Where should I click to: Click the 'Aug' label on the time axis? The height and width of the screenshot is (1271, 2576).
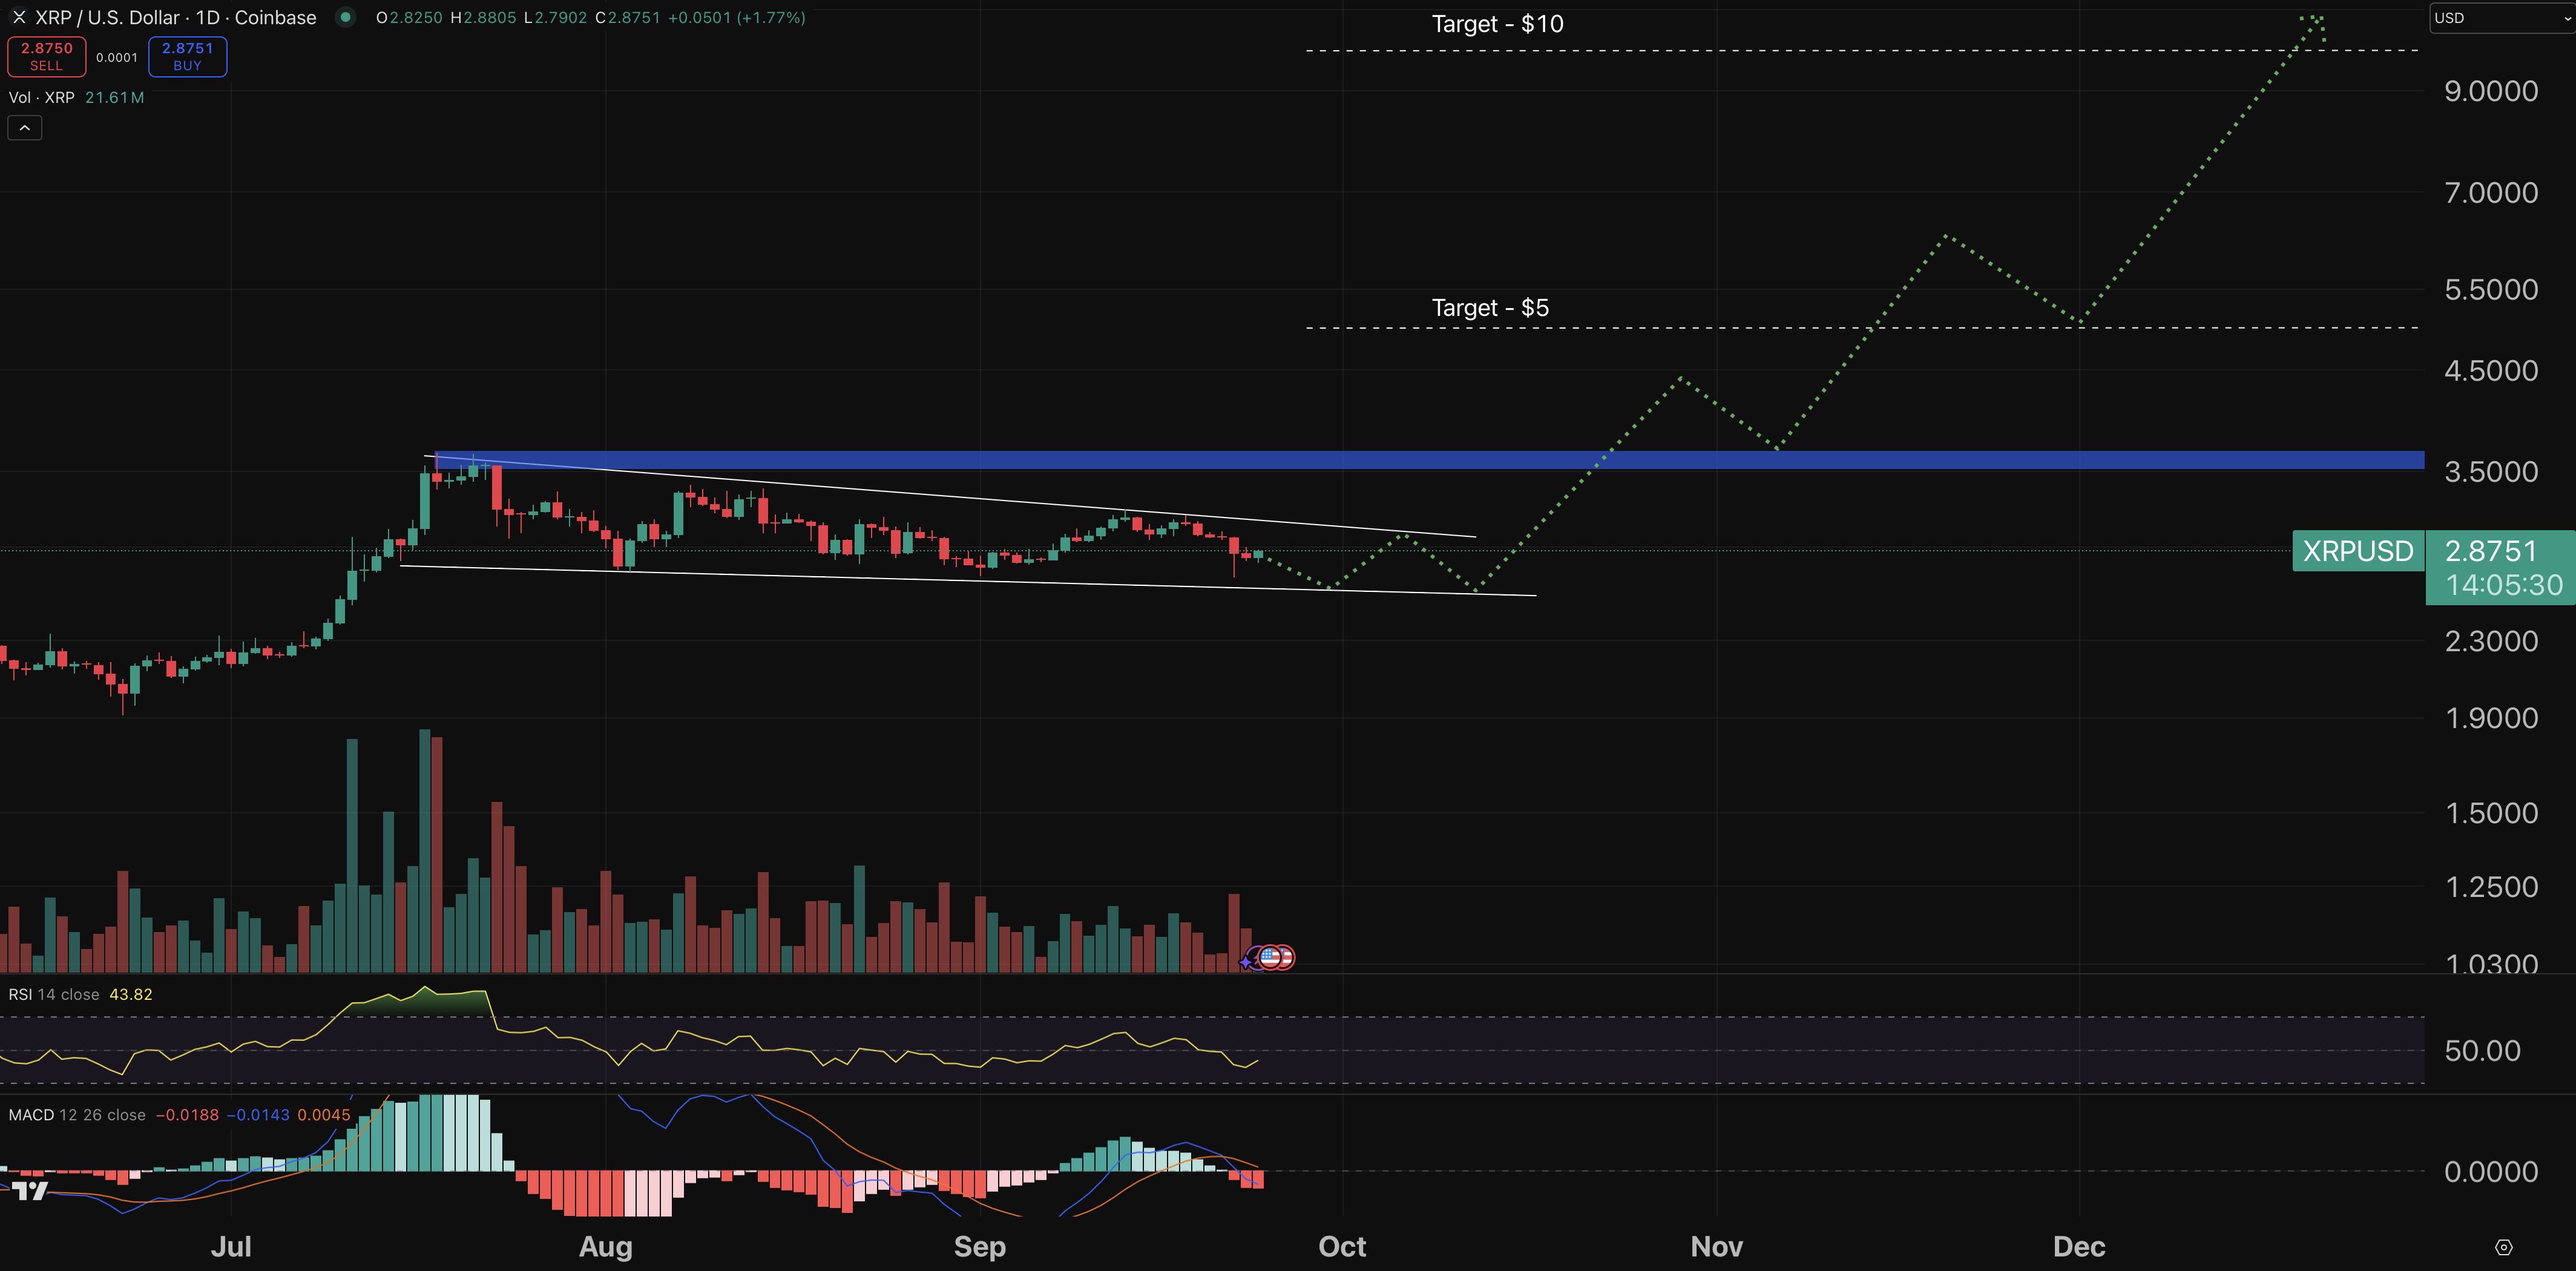606,1247
